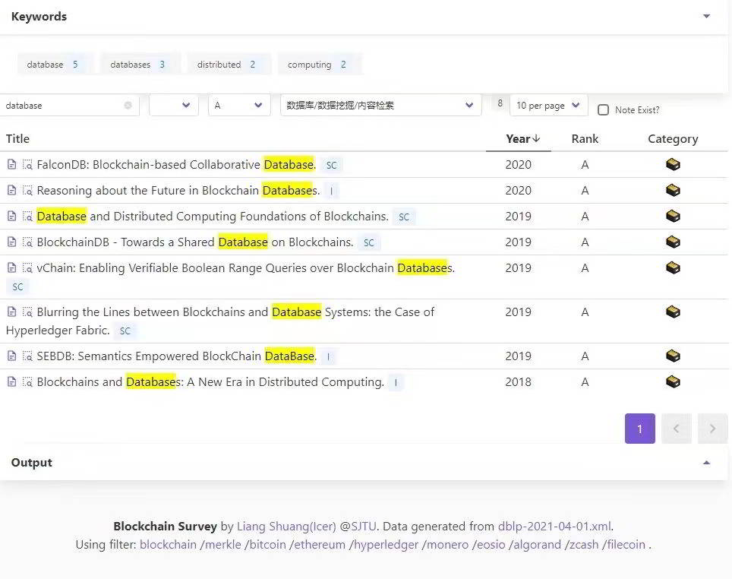Click the /ethereum filter link
Screen dimensions: 732x579
317,544
